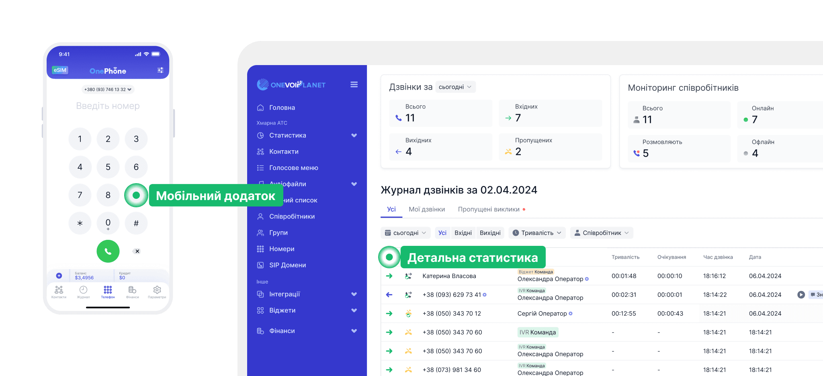This screenshot has height=376, width=823.
Task: Play the call recording in journal row
Action: click(801, 295)
